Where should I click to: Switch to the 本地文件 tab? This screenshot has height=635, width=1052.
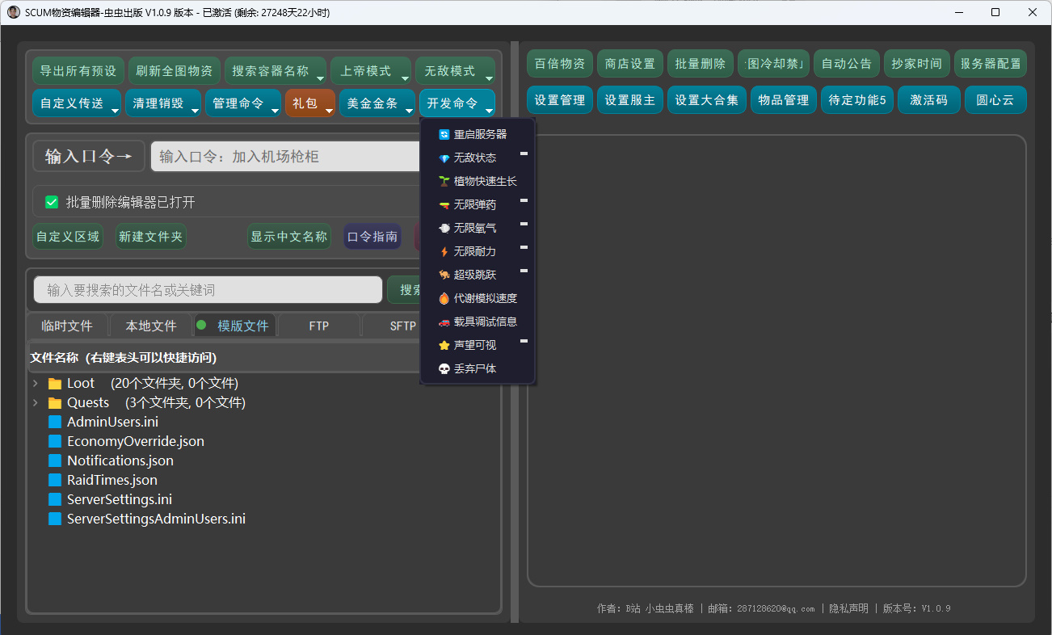pyautogui.click(x=151, y=326)
